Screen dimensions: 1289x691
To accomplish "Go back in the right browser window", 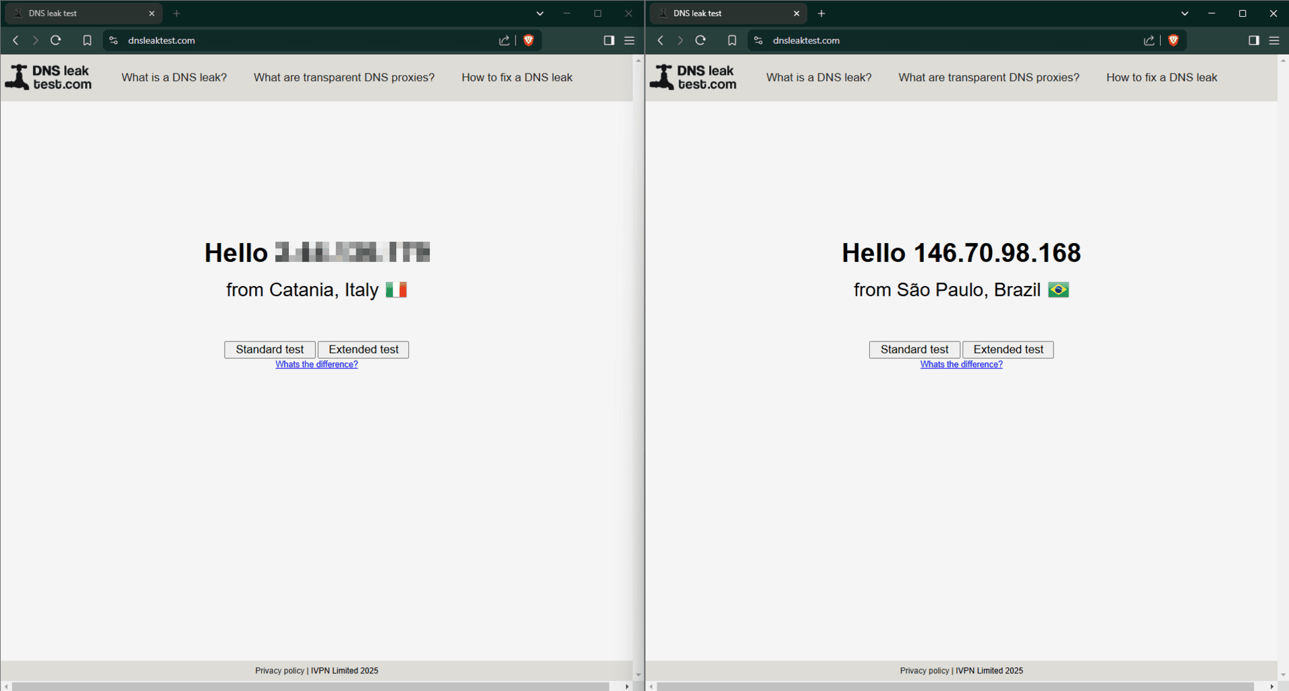I will [661, 40].
